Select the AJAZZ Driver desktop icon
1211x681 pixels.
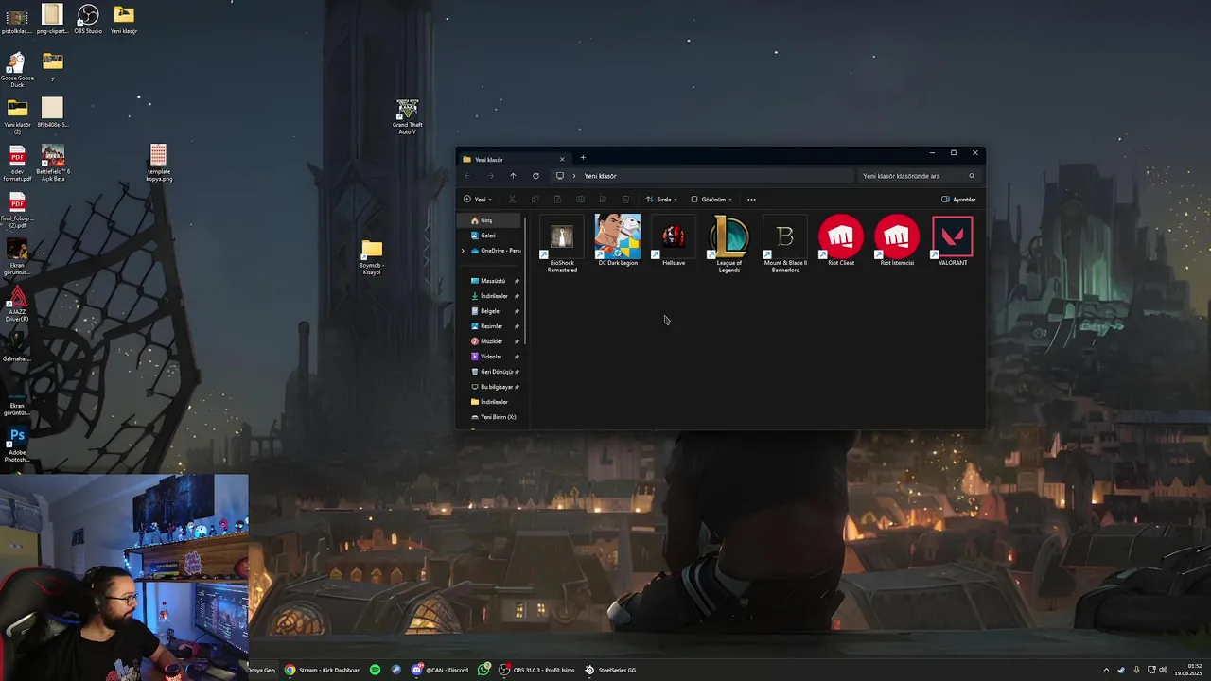click(x=17, y=305)
